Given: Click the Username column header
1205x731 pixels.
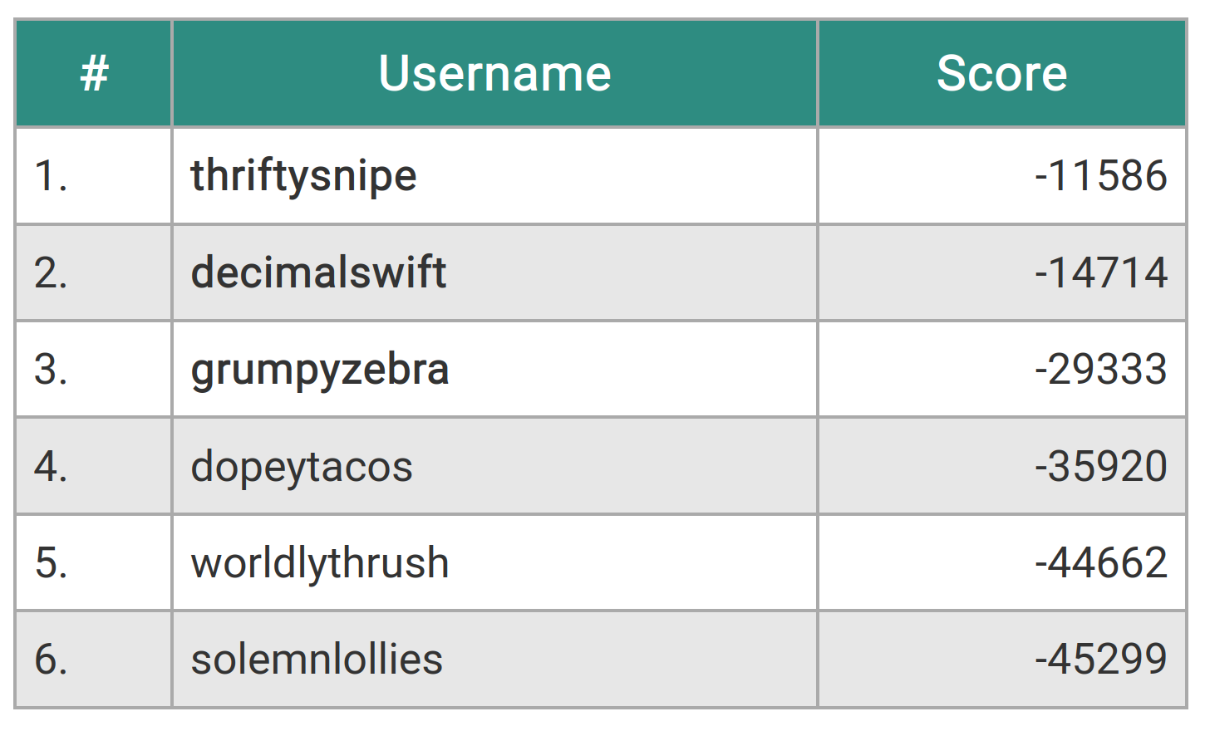Looking at the screenshot, I should tap(494, 73).
